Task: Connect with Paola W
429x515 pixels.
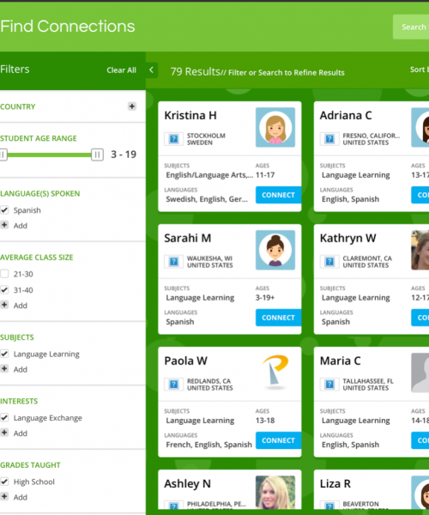Action: point(278,440)
